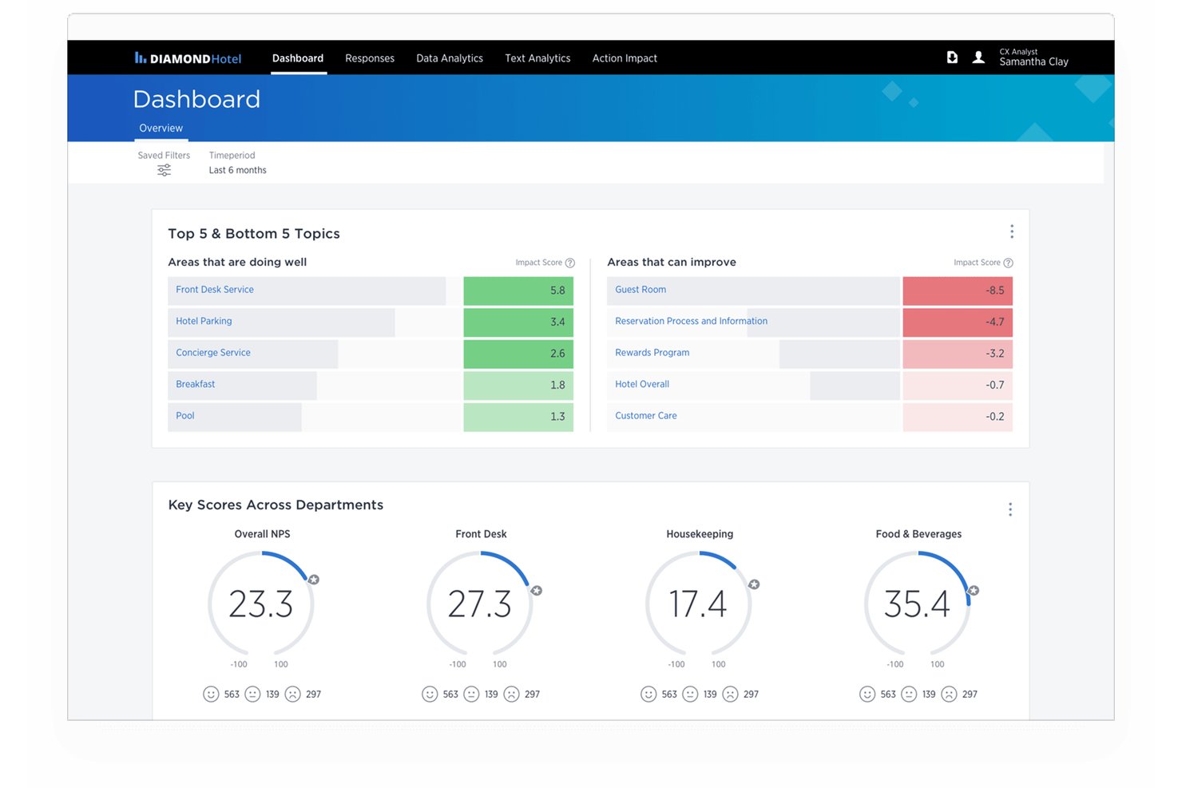Image resolution: width=1182 pixels, height=788 pixels.
Task: Click the Front Desk score 27.3
Action: (x=480, y=604)
